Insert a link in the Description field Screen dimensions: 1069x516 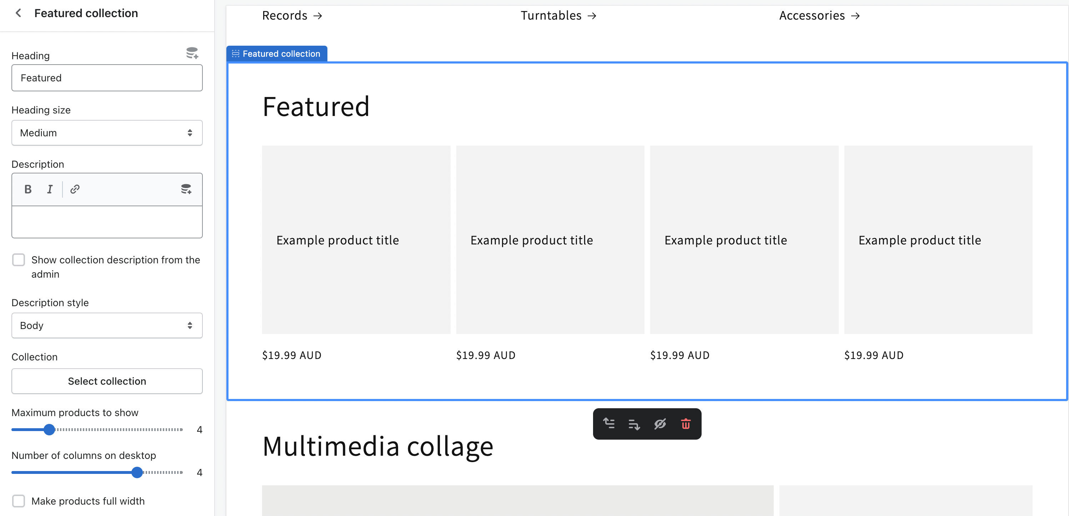tap(75, 189)
